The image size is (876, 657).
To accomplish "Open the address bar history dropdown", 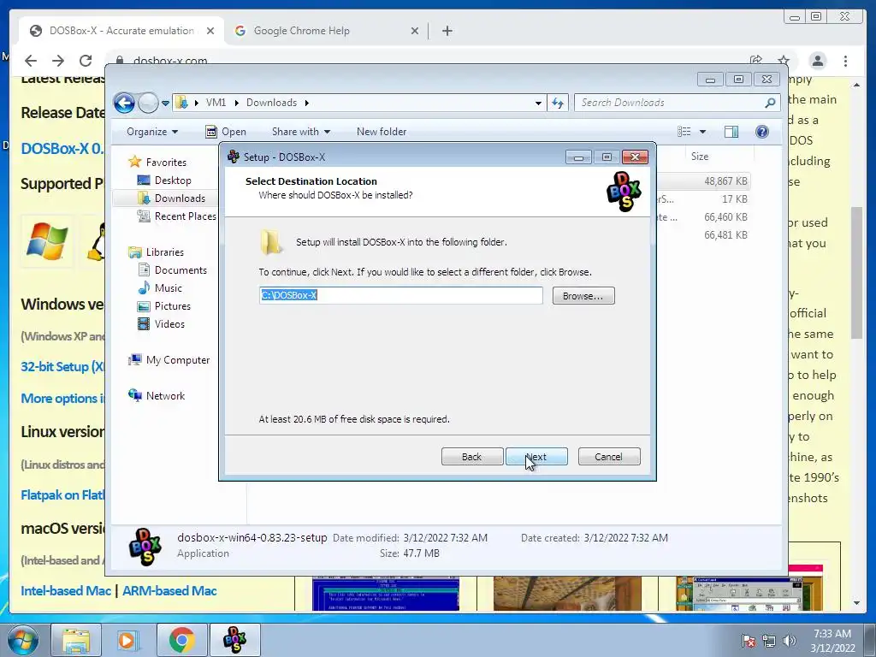I will coord(538,103).
